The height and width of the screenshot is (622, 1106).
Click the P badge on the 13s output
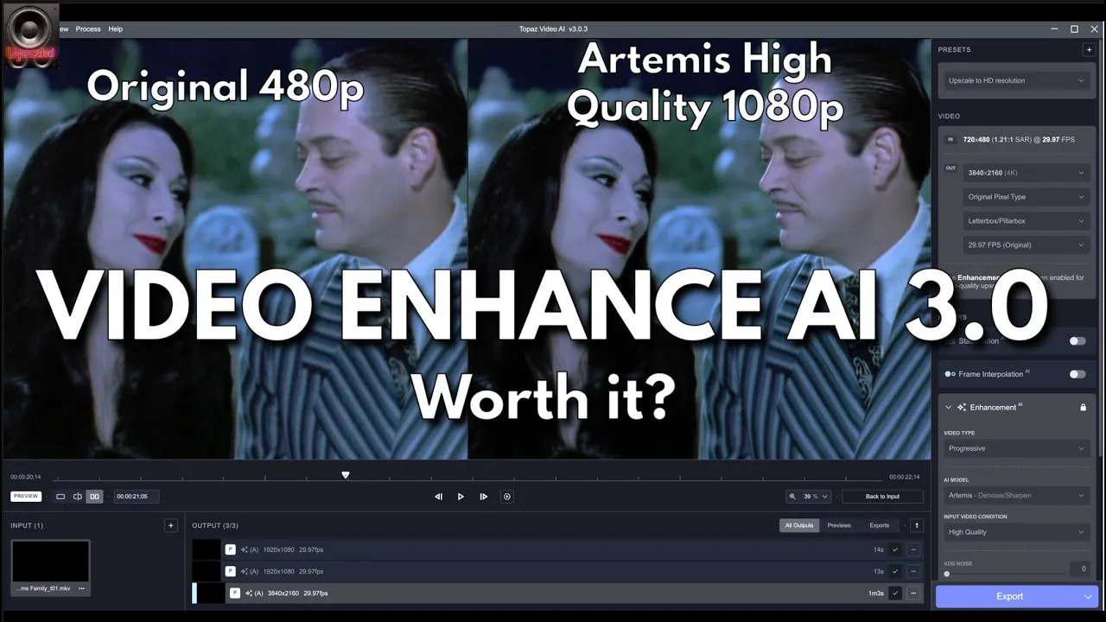click(231, 571)
